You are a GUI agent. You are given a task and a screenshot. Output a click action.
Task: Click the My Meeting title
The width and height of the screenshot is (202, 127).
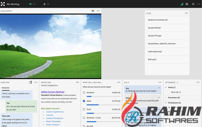point(13,4)
